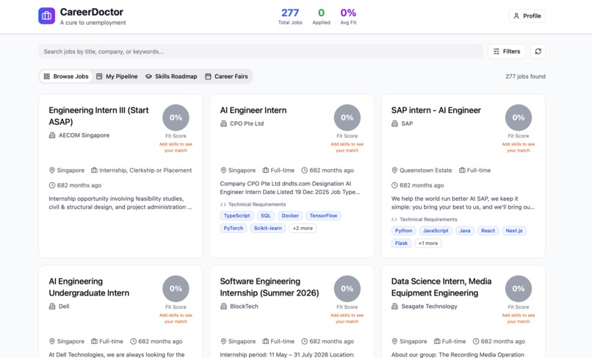Open the Filters panel
Image resolution: width=592 pixels, height=358 pixels.
507,51
